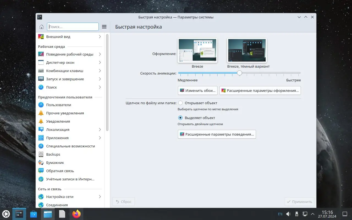Click the Локализация icon
The image size is (352, 220).
[x=41, y=130]
